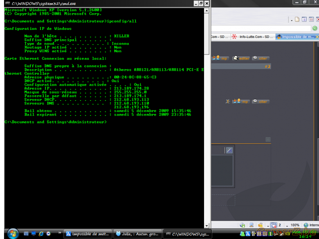Select the 'Info-Lutte.Com - SD ...' browser tab
Screen dimensions: 319x239
point(253,37)
